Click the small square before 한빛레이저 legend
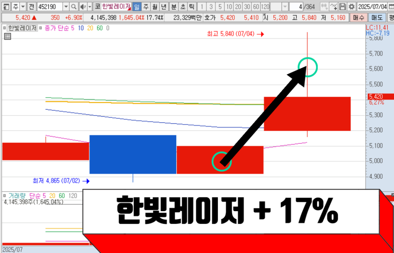Viewport: 394px width, 253px height. tap(4, 28)
